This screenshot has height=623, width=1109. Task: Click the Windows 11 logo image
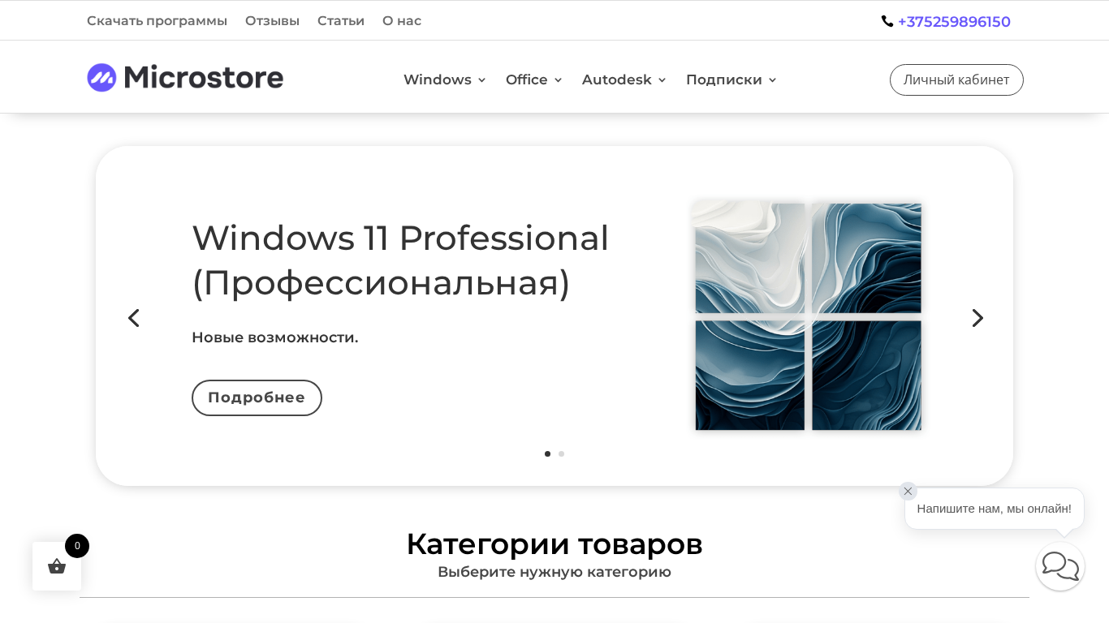coord(808,316)
